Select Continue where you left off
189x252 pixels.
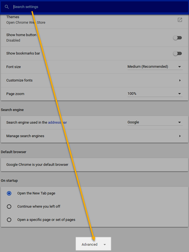(9, 206)
